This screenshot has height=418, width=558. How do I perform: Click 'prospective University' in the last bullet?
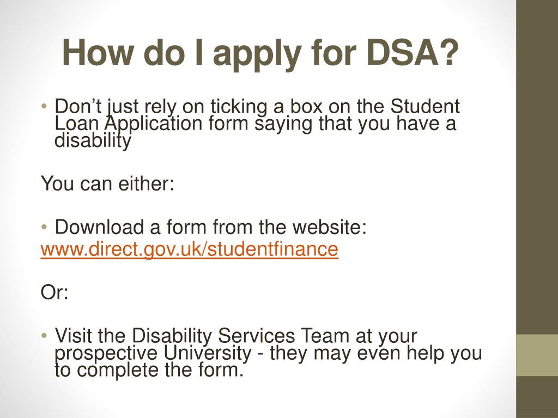click(153, 353)
